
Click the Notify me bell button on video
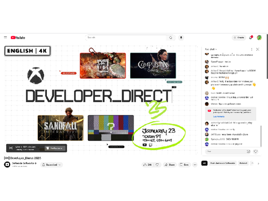[x=55, y=148]
